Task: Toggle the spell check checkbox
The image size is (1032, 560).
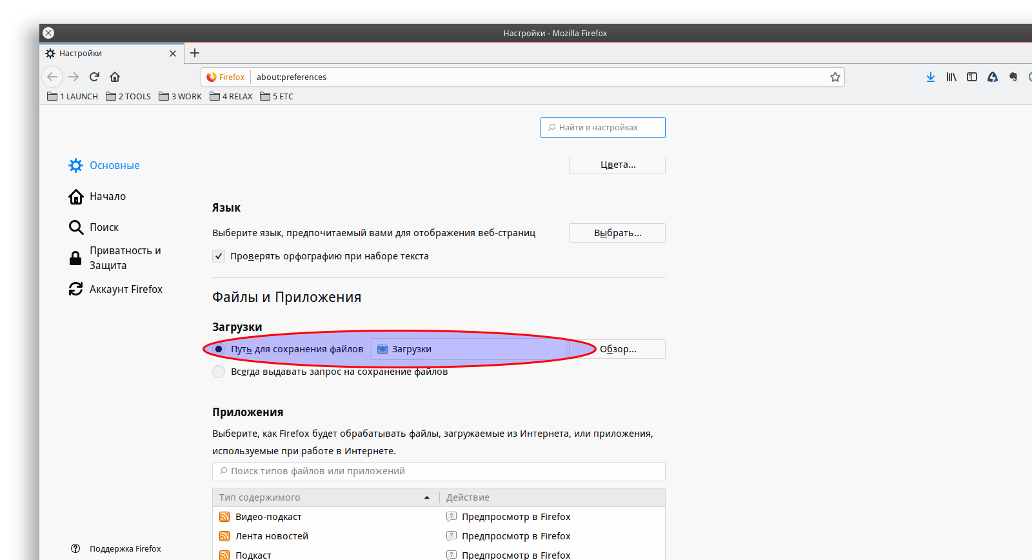Action: (219, 256)
